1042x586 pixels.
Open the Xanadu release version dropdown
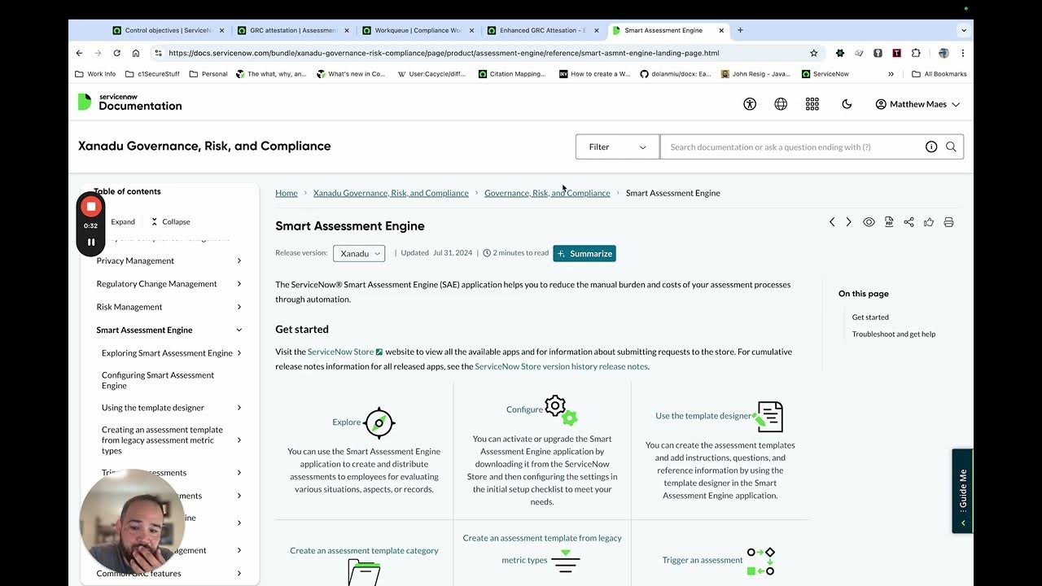(359, 253)
